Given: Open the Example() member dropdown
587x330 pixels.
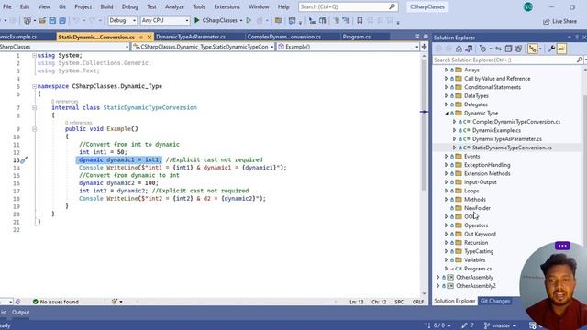Looking at the screenshot, I should tap(349, 47).
